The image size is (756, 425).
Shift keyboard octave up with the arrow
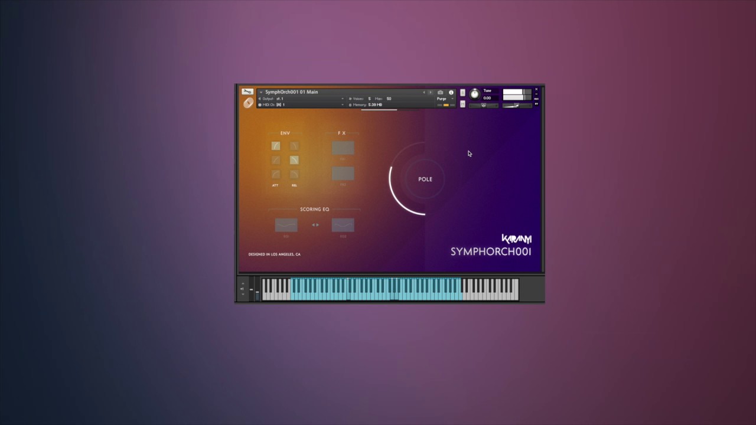coord(242,283)
